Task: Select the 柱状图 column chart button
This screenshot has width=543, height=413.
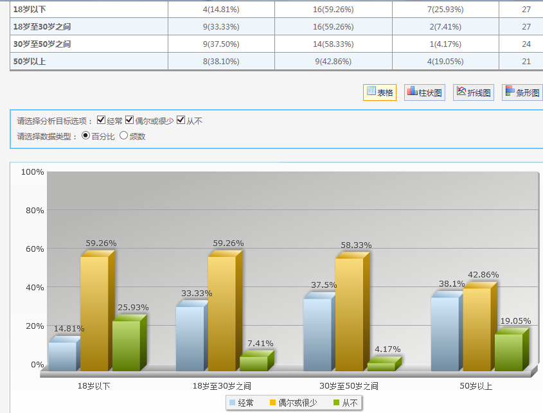Action: [x=425, y=92]
